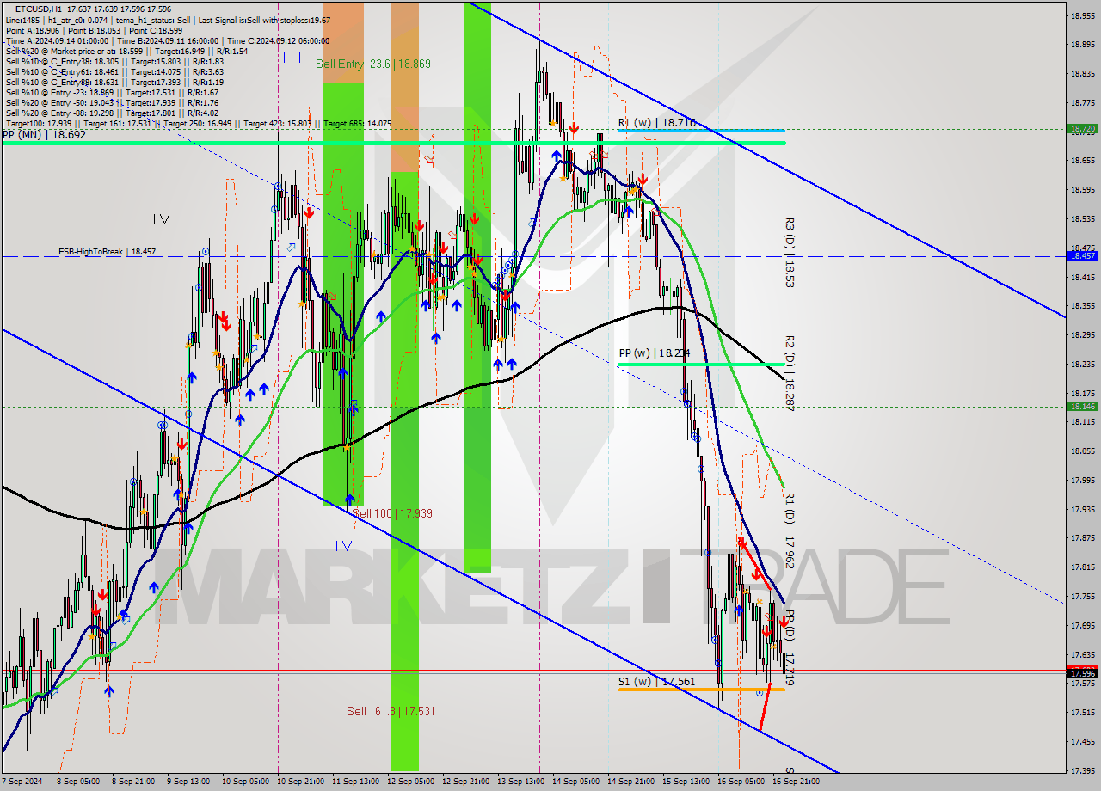Viewport: 1101px width, 791px height.
Task: Click the Sell 100 | 17.939 label
Action: [392, 513]
